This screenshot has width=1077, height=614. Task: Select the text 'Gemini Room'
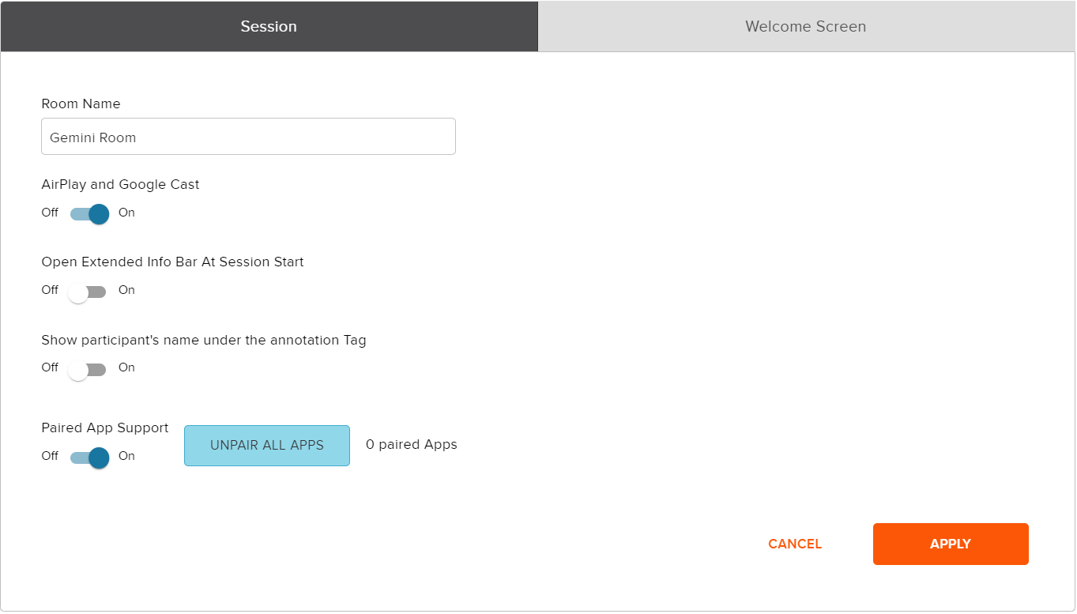click(x=93, y=137)
